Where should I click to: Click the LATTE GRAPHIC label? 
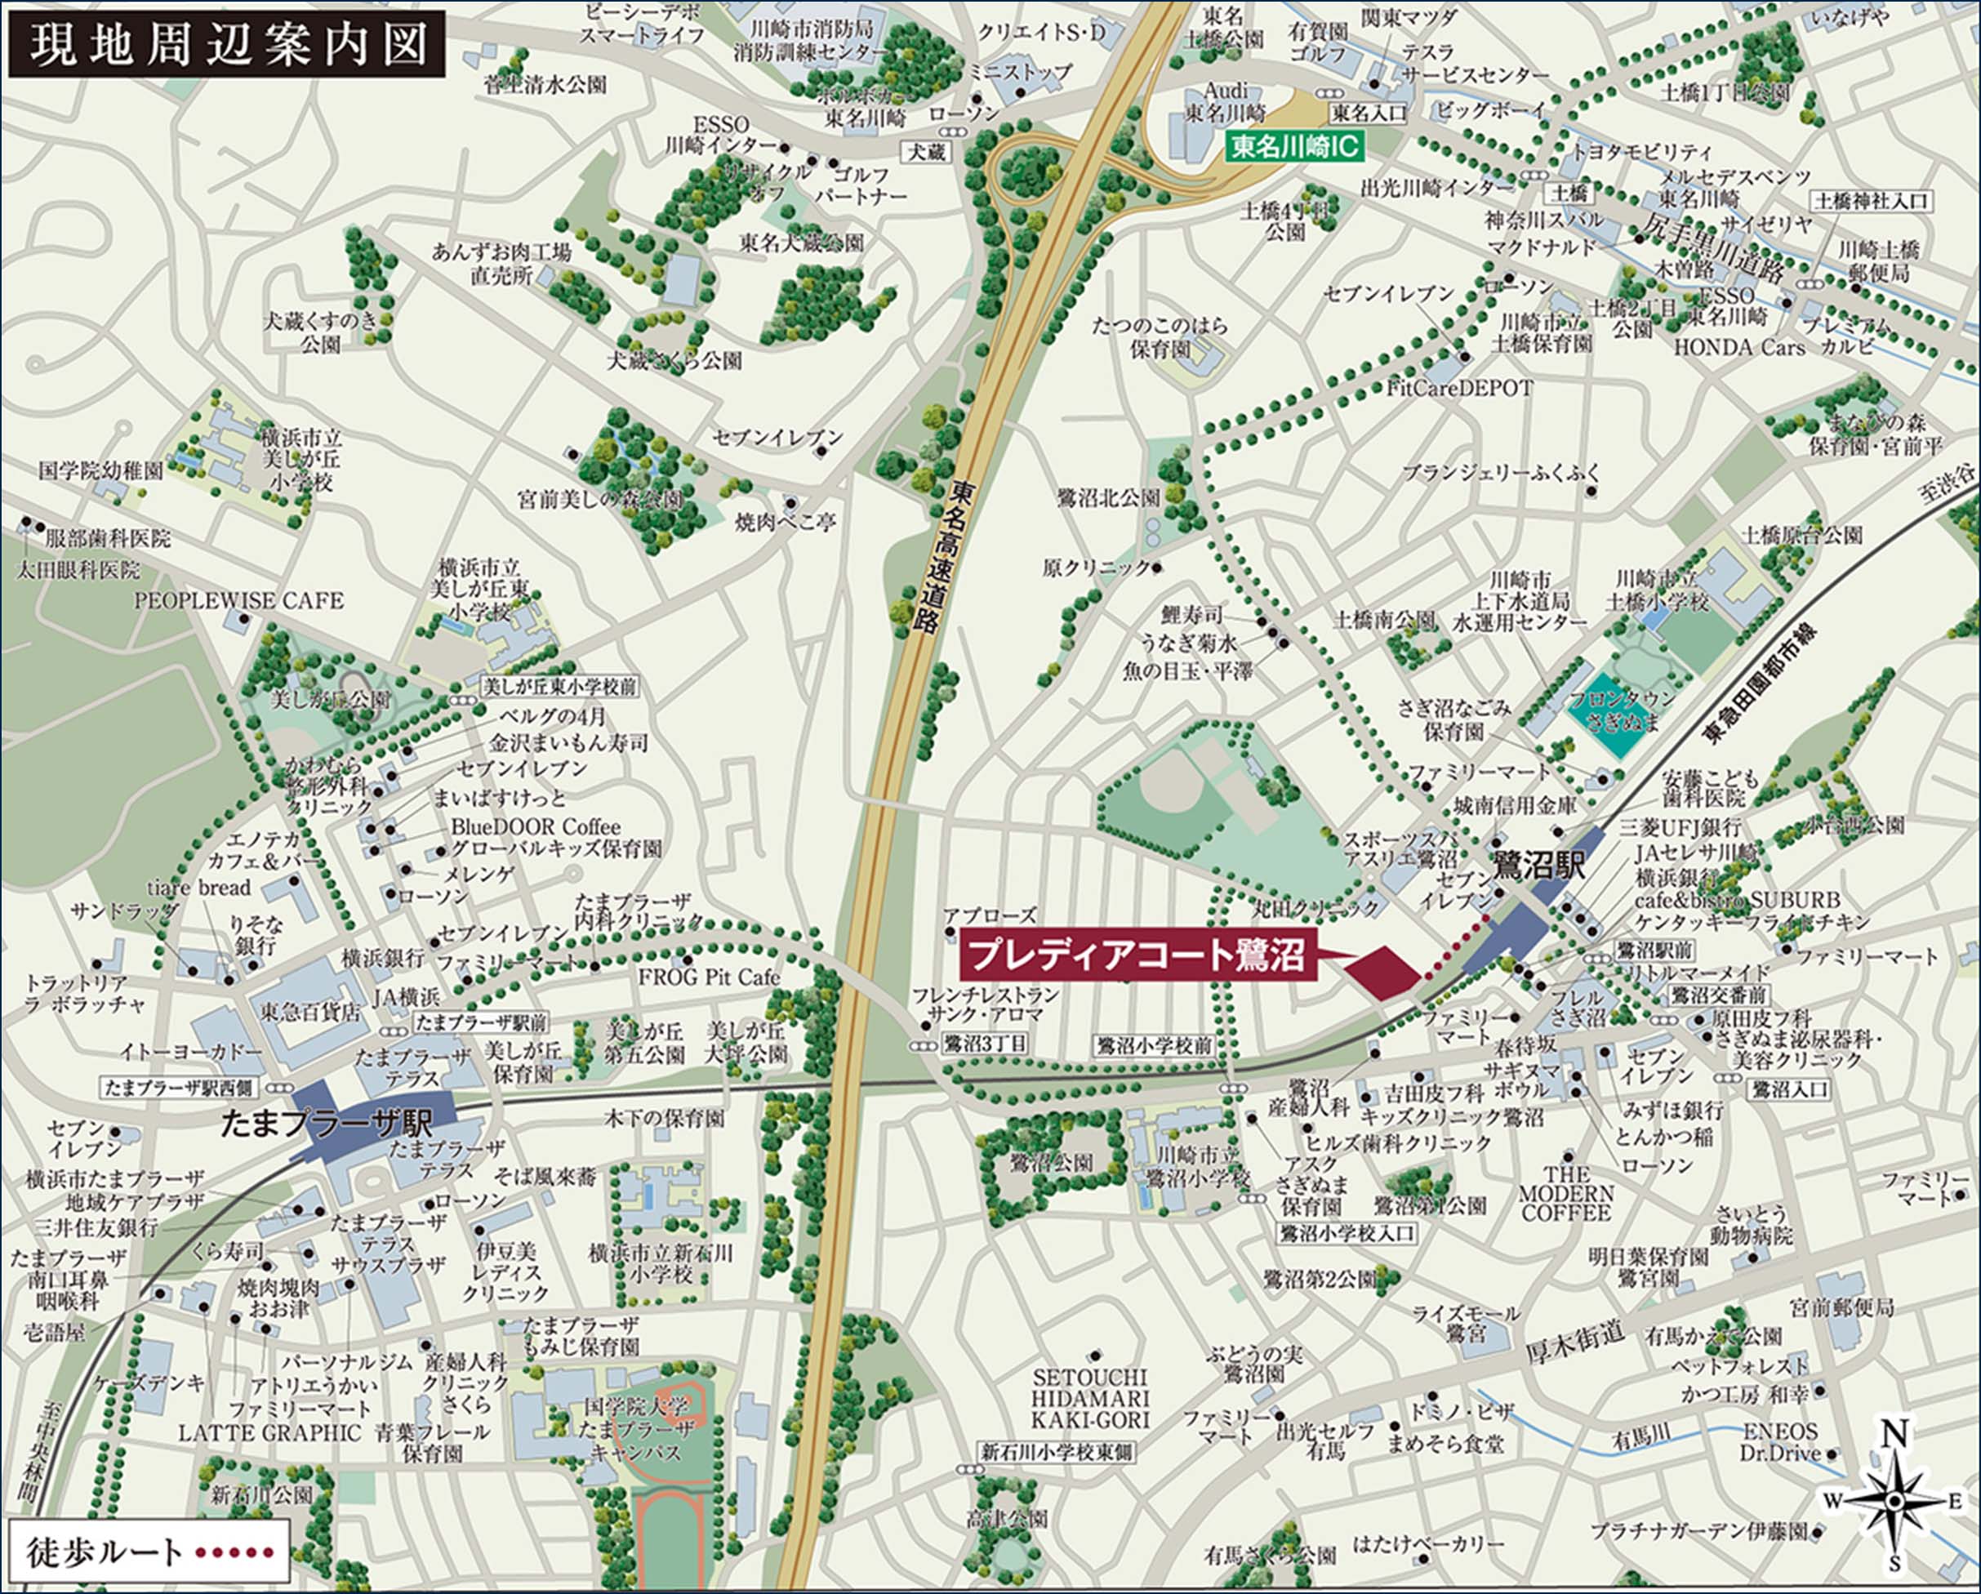(x=270, y=1432)
